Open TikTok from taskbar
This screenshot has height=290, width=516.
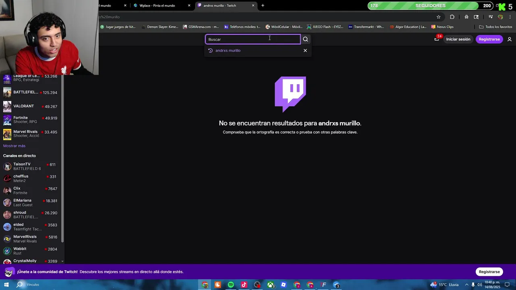244,285
